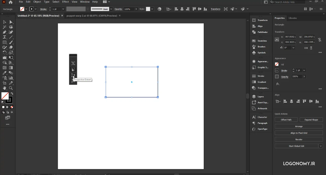
Task: Flip the rectangle horizontally in Transform
Action: tap(306, 48)
